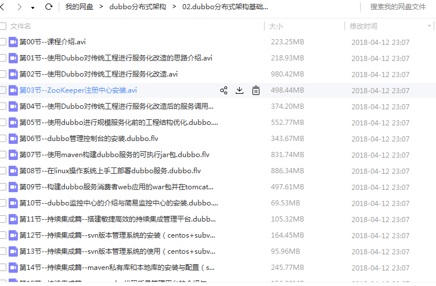Check the box for 第03节 ZooKeeper file

tap(3, 90)
